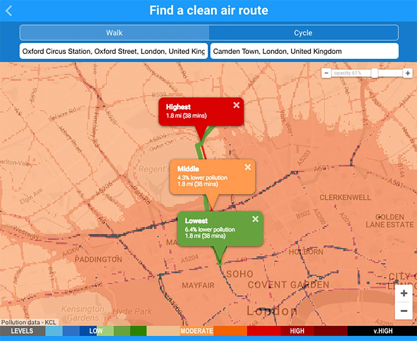Click the opacity slider handle
The width and height of the screenshot is (417, 341).
click(x=375, y=73)
